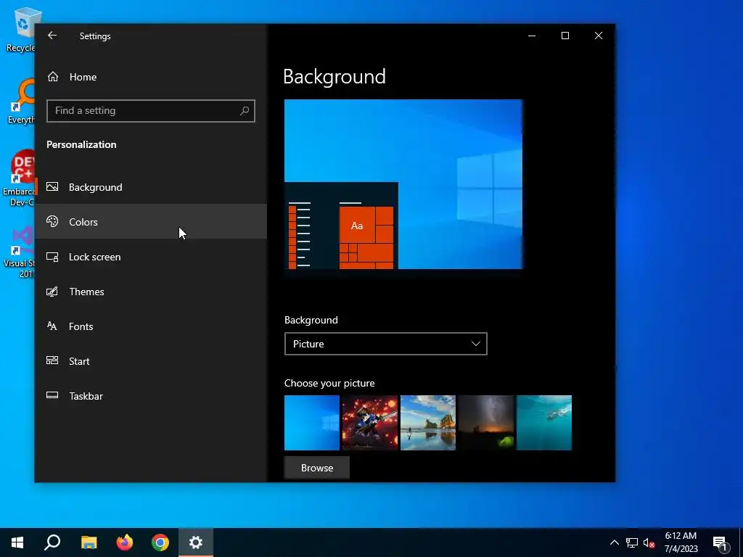
Task: Go back with the Settings arrow
Action: pyautogui.click(x=52, y=36)
